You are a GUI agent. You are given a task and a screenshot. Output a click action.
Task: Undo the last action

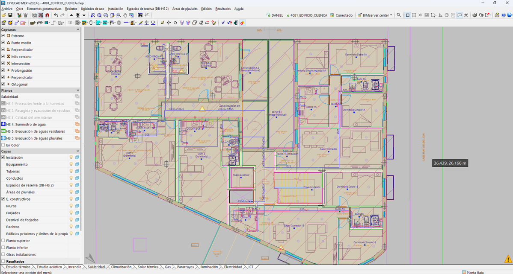[x=56, y=15]
